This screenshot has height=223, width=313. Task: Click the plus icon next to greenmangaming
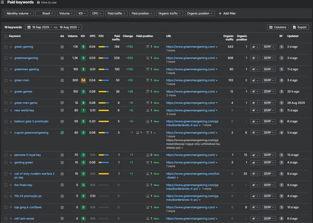click(11, 58)
